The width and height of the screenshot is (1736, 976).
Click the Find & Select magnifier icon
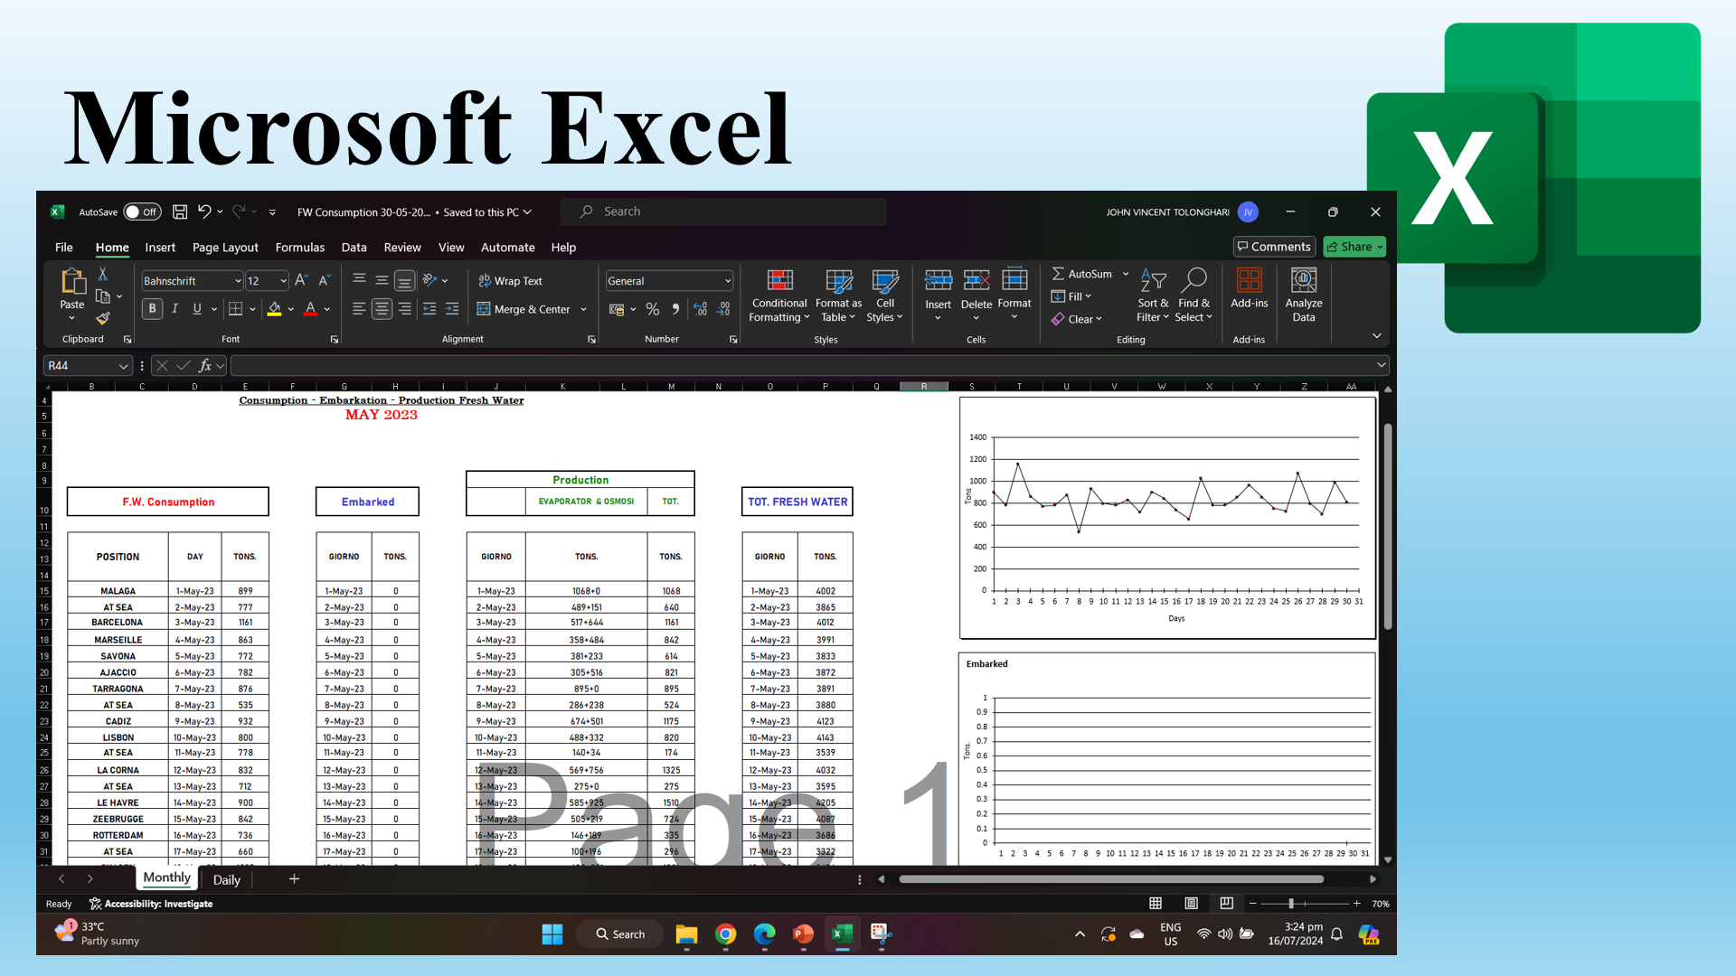pyautogui.click(x=1193, y=281)
